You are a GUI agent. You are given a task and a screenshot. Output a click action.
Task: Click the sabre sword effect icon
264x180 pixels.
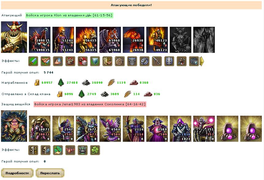(x=157, y=61)
